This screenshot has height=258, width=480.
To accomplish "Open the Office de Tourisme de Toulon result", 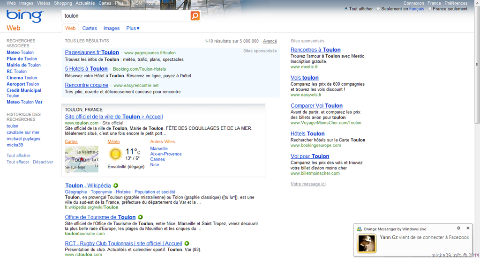I will tap(100, 217).
